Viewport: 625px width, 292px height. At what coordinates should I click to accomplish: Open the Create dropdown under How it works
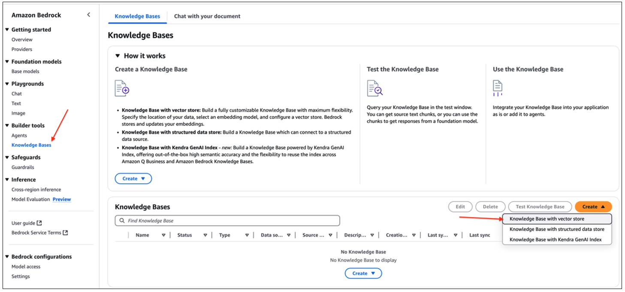point(133,179)
